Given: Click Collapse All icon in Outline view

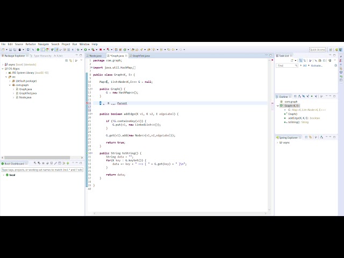Looking at the screenshot, I should (295, 96).
